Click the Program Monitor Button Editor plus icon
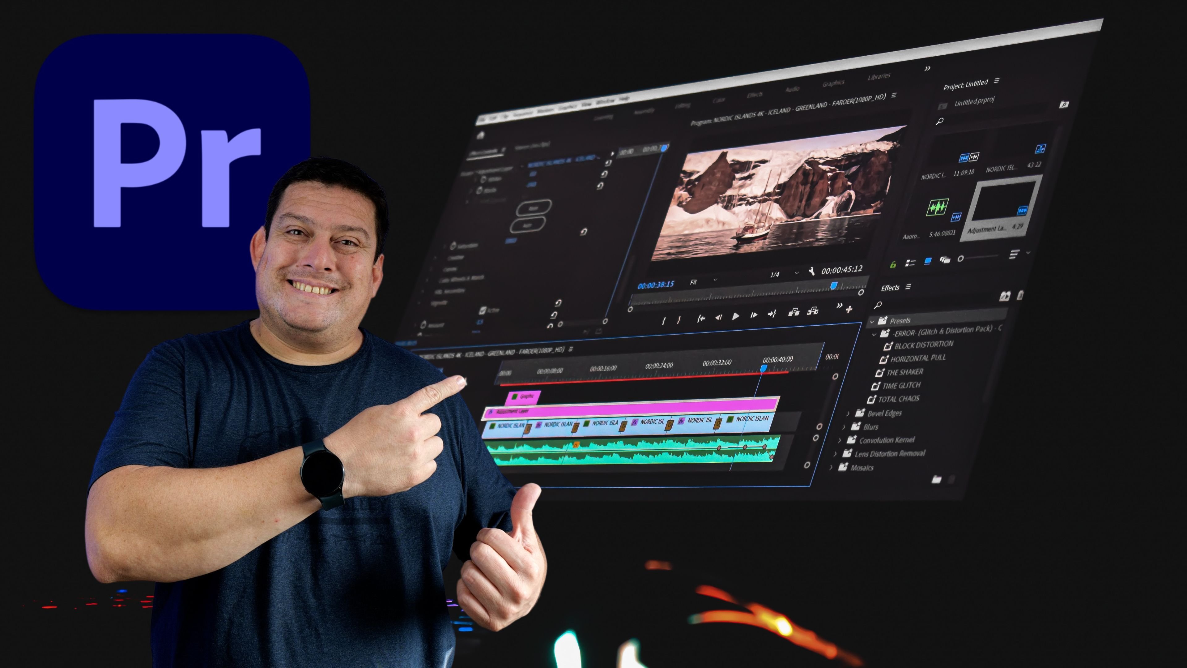Image resolution: width=1187 pixels, height=668 pixels. click(849, 309)
